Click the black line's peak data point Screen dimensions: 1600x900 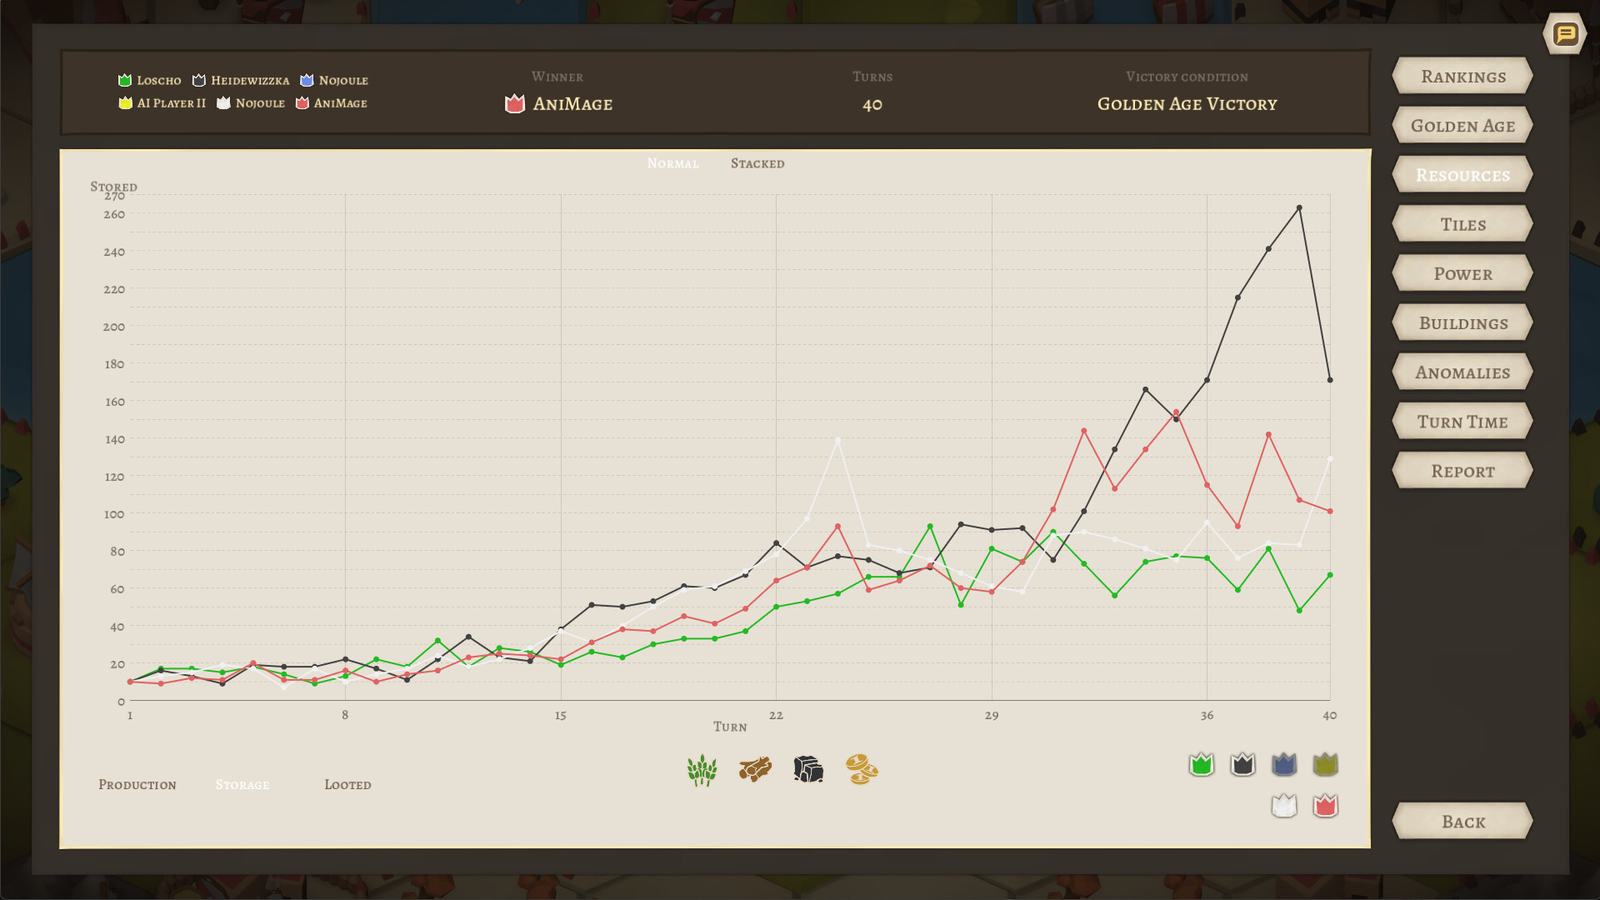(x=1299, y=207)
